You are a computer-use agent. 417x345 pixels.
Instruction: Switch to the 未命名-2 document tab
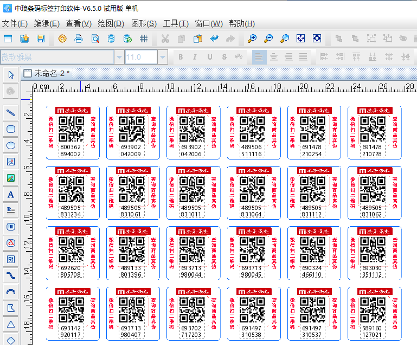pos(51,73)
